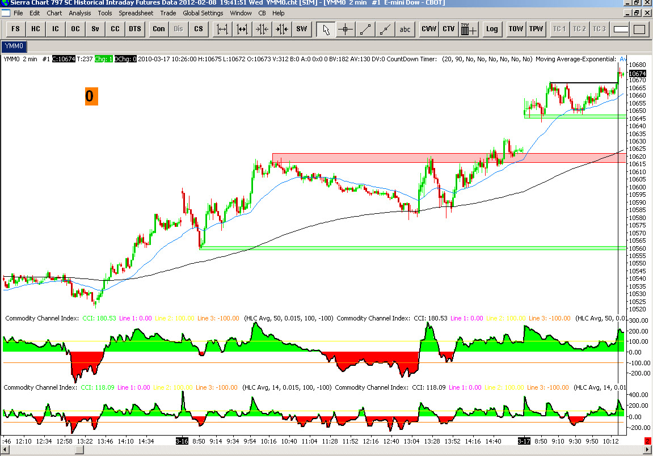Click the orange 0 position box
Screen dimensions: 653x456
(91, 96)
